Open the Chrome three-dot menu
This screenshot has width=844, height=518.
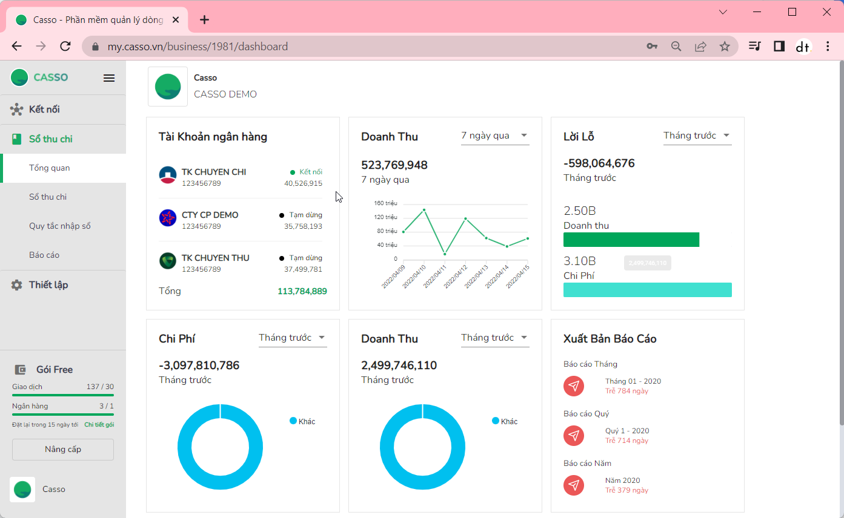(828, 47)
